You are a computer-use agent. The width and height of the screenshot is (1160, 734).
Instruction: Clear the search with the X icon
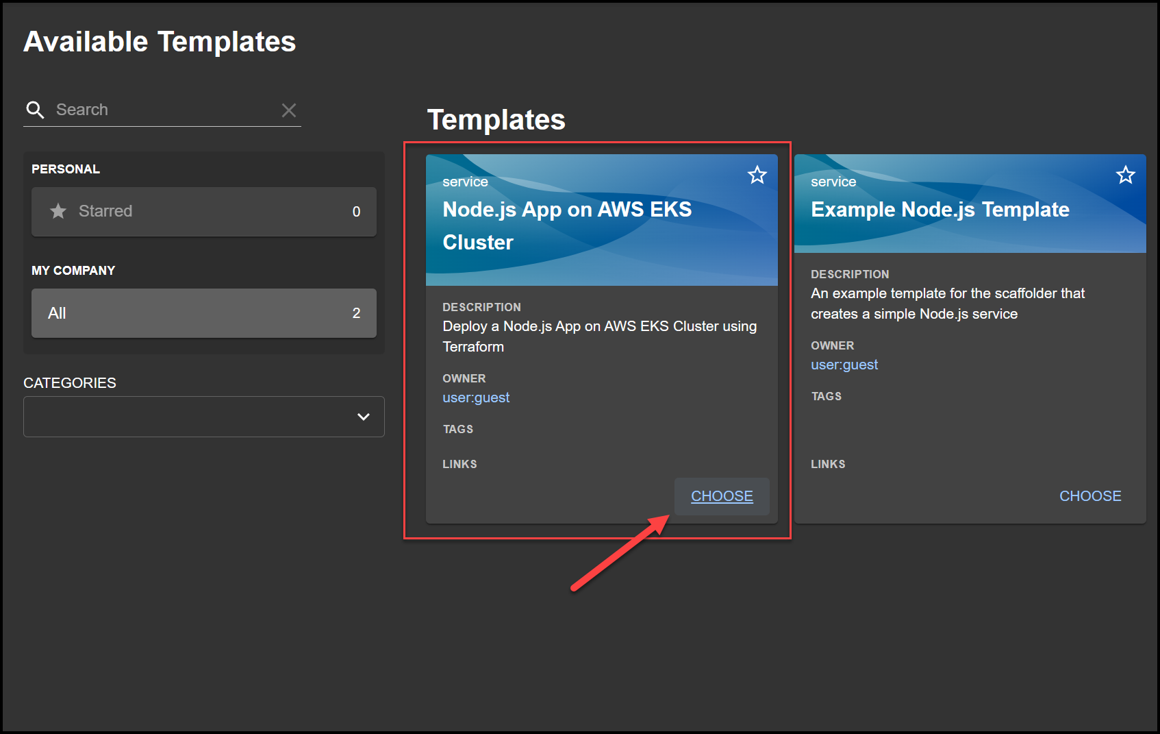click(289, 110)
